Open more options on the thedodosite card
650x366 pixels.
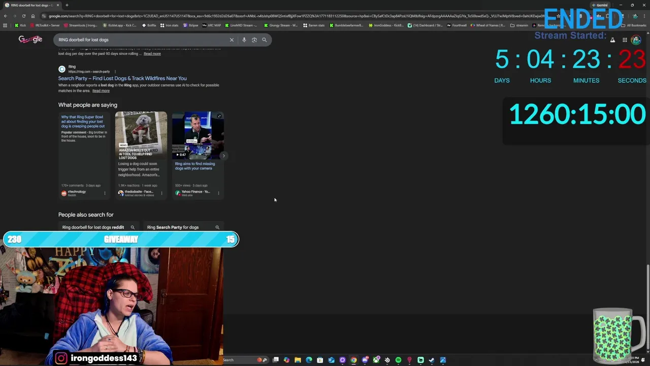pos(162,193)
